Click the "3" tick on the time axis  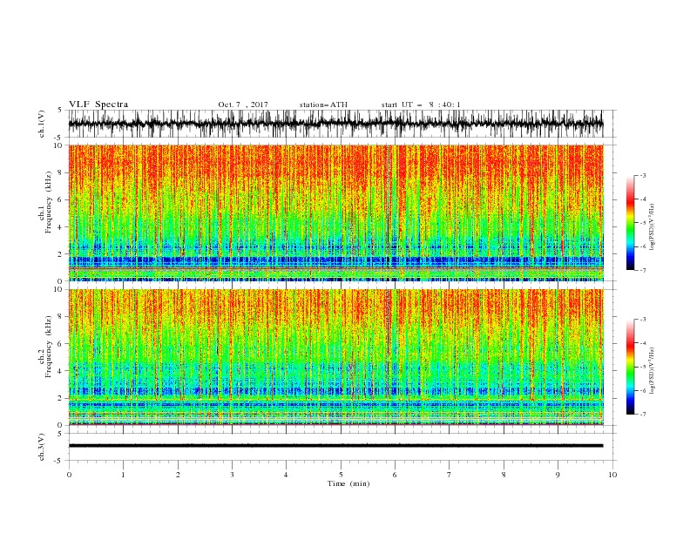pos(232,475)
